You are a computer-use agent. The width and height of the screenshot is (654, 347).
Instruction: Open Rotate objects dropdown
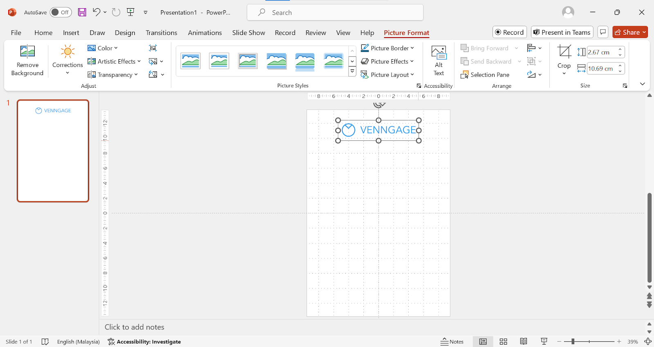(x=534, y=75)
